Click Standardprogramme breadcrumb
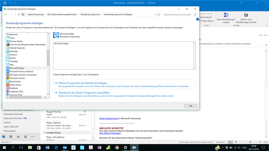 (x=90, y=15)
